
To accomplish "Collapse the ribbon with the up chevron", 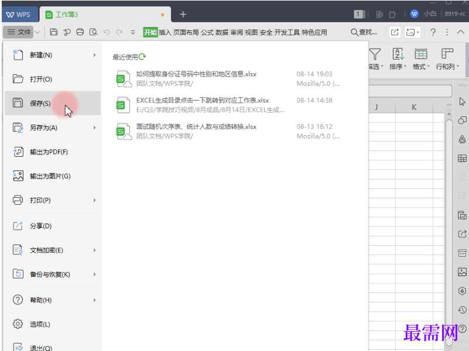I will pyautogui.click(x=461, y=32).
